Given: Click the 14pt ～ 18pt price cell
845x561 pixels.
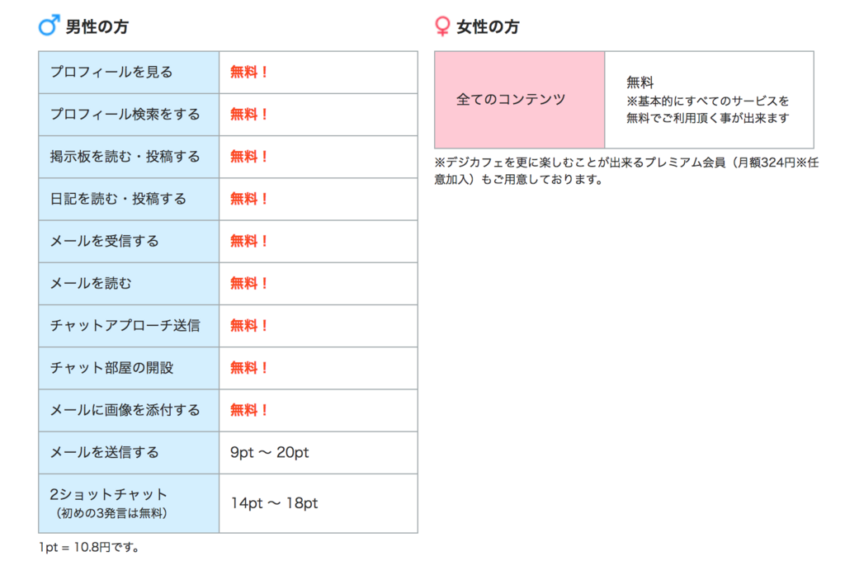Looking at the screenshot, I should tap(319, 503).
